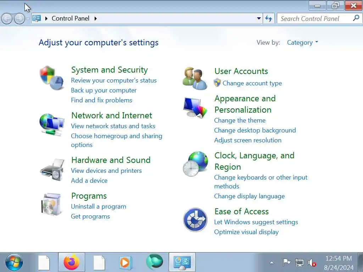Image resolution: width=363 pixels, height=272 pixels.
Task: Click Let Windows suggest settings
Action: coord(256,222)
